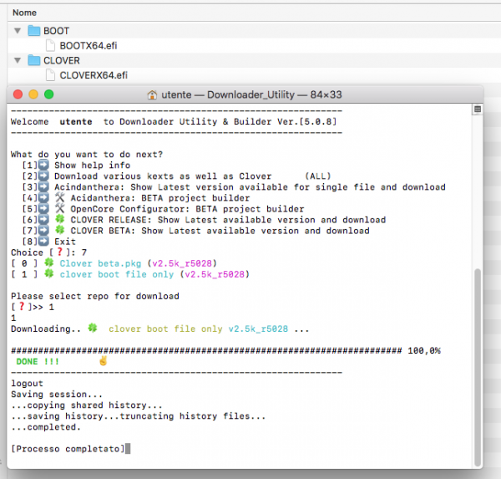Click arrow icon of option 6
This screenshot has height=479, width=501.
43,220
